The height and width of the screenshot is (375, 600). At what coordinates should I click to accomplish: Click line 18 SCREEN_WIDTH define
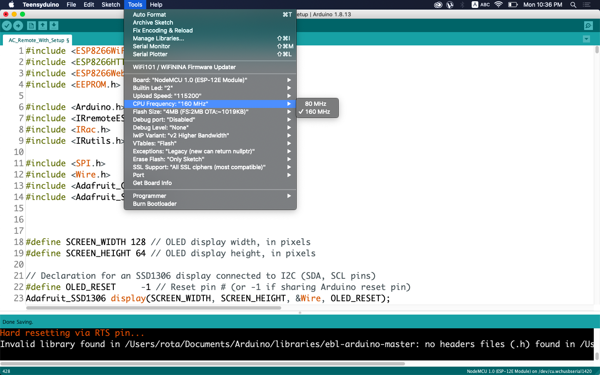[x=168, y=242]
